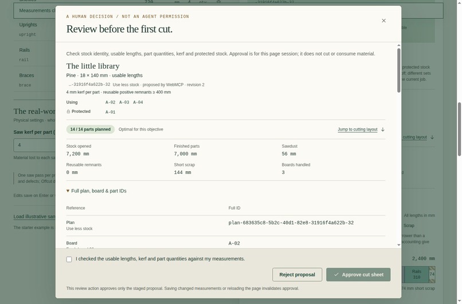Click the Rails 310 segment in background layout
Viewport: 462px width, 304px height.
pyautogui.click(x=416, y=275)
